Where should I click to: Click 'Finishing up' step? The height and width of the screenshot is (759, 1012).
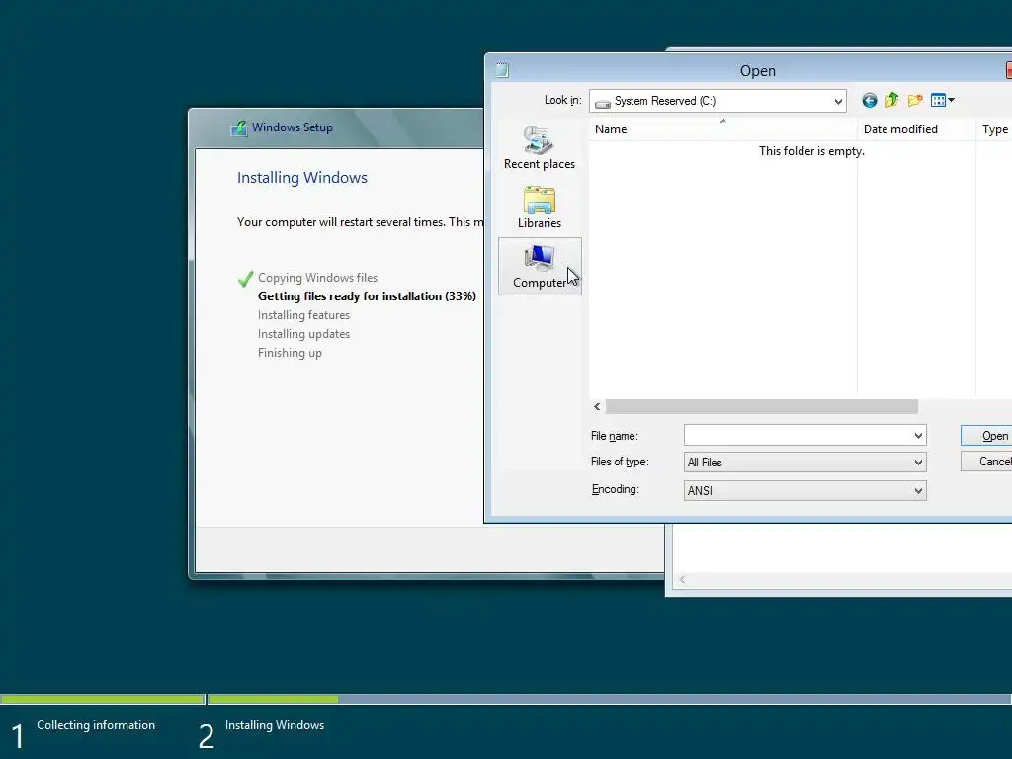coord(290,353)
